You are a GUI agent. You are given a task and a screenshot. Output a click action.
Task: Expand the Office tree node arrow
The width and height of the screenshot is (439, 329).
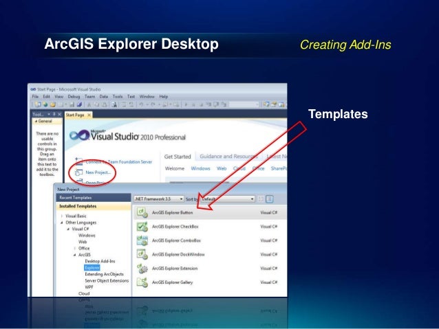pos(74,248)
